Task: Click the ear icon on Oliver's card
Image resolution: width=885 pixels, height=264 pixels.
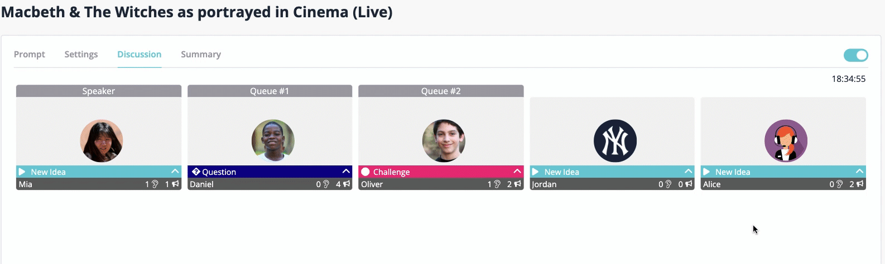Action: (x=497, y=184)
